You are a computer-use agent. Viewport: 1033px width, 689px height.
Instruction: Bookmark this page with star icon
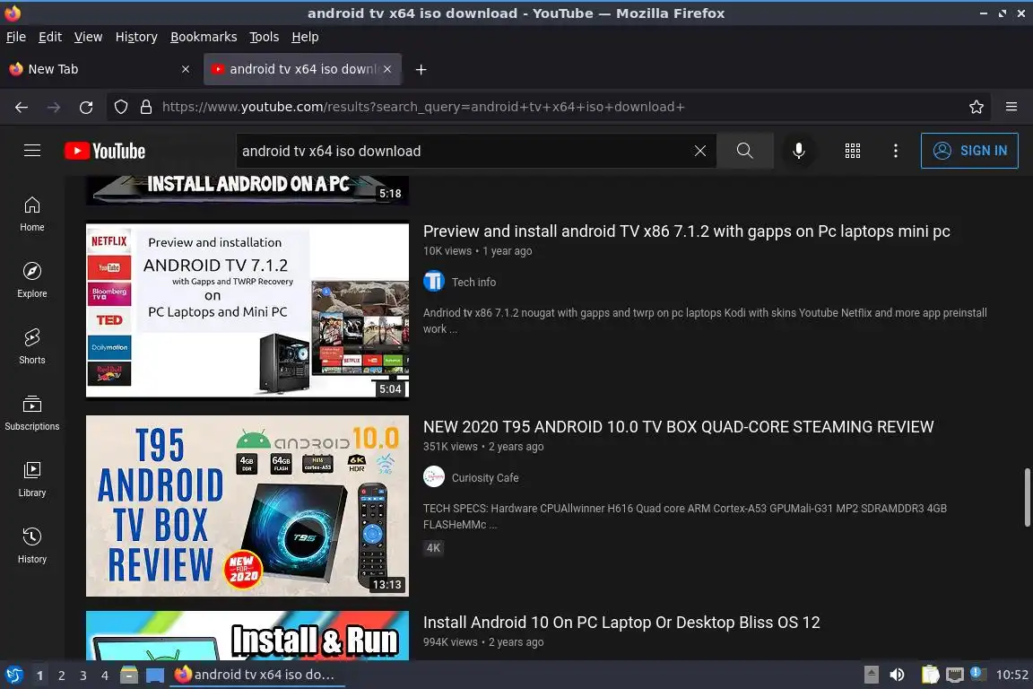(977, 107)
